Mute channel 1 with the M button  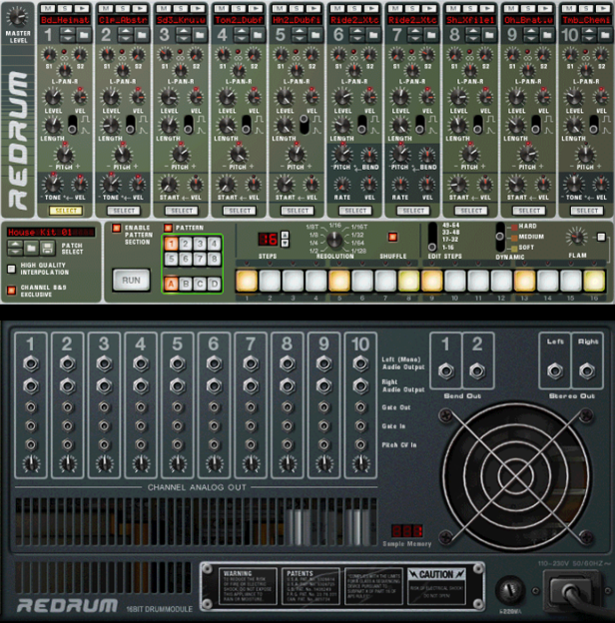click(x=47, y=8)
